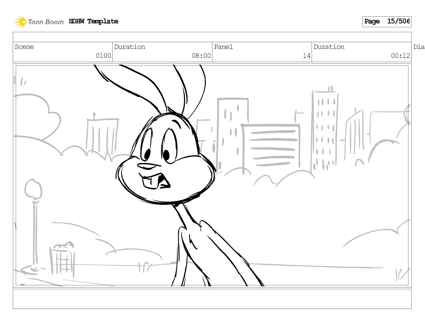Screen dimensions: 425x328
Task: Click the rabbit storyboard panel image
Action: 212,175
